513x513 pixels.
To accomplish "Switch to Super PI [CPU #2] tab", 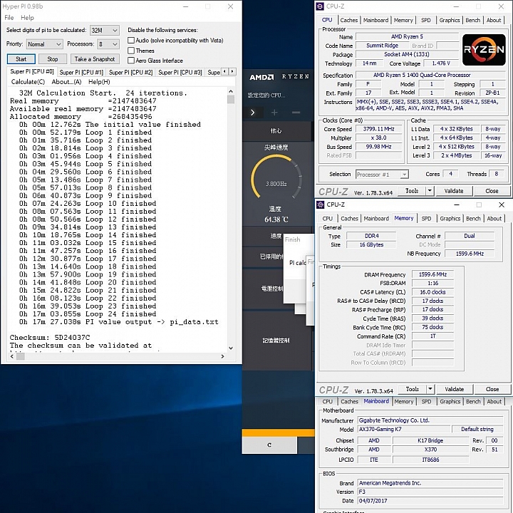I will point(131,73).
